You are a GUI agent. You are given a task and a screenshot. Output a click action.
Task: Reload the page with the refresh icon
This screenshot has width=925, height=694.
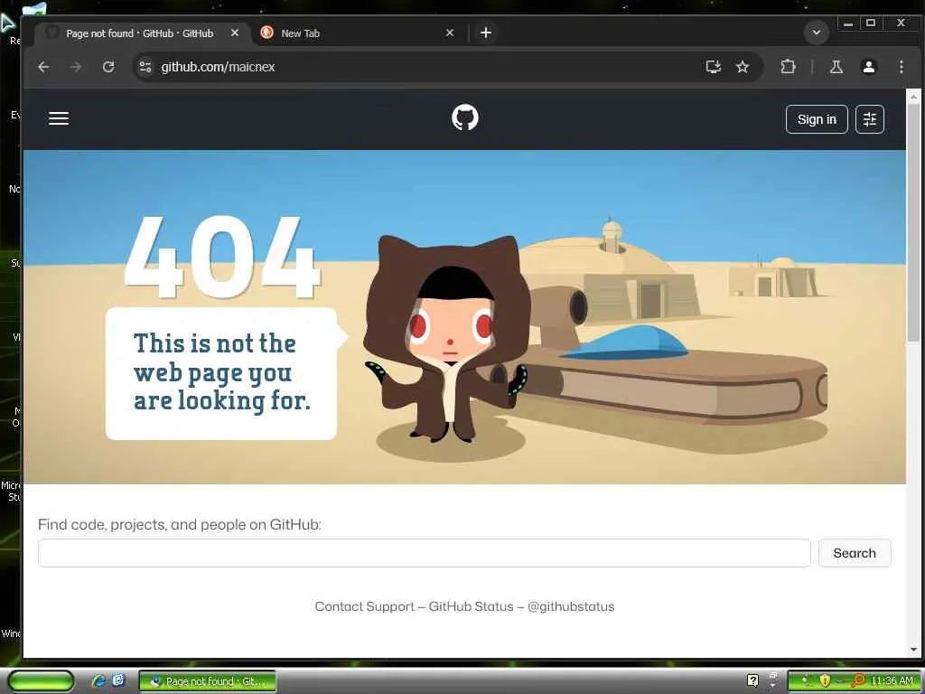[108, 67]
